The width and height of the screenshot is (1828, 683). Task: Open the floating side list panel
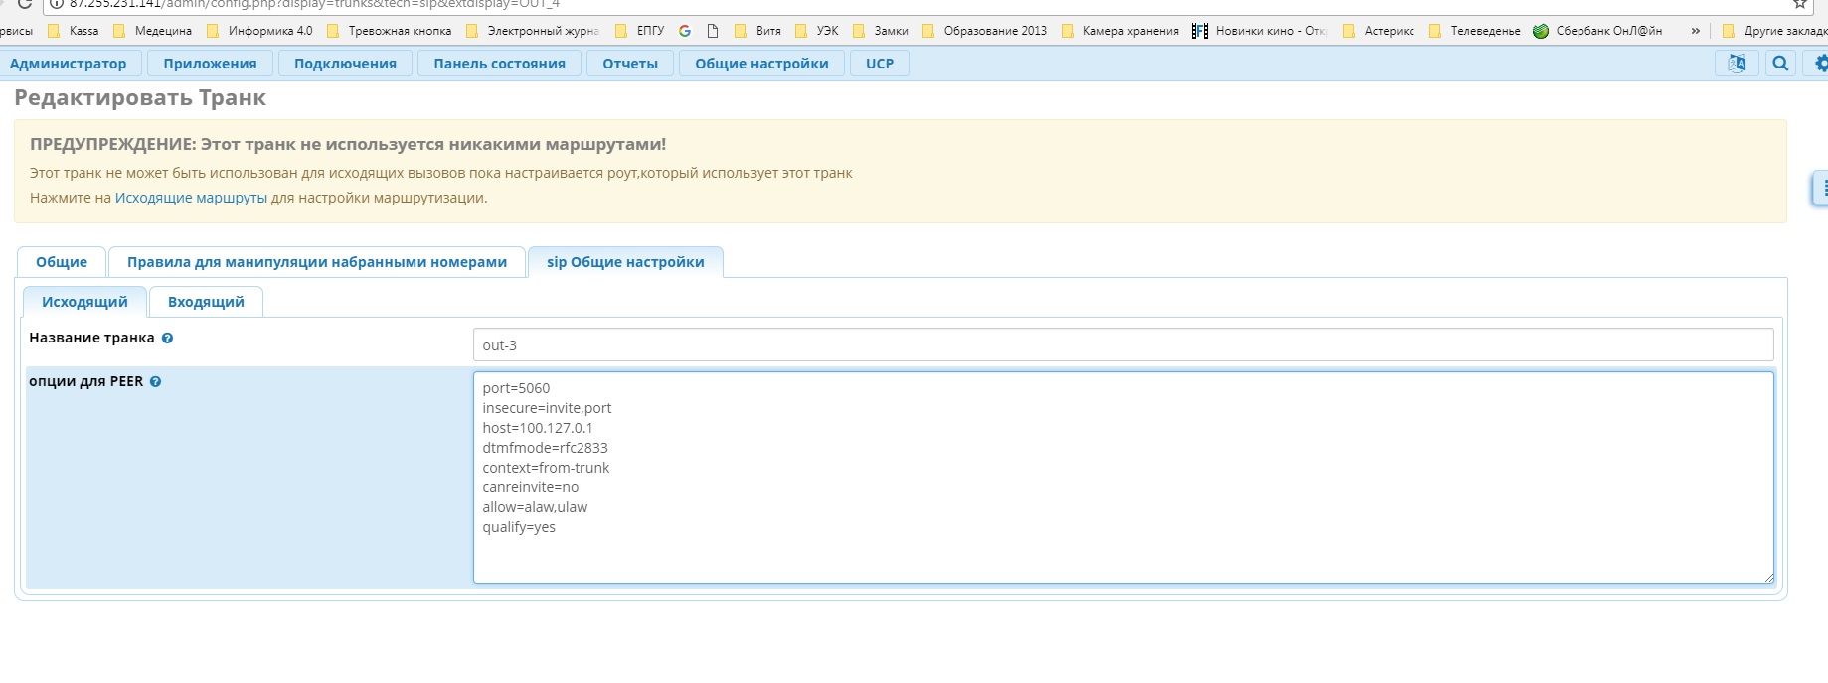tap(1821, 188)
